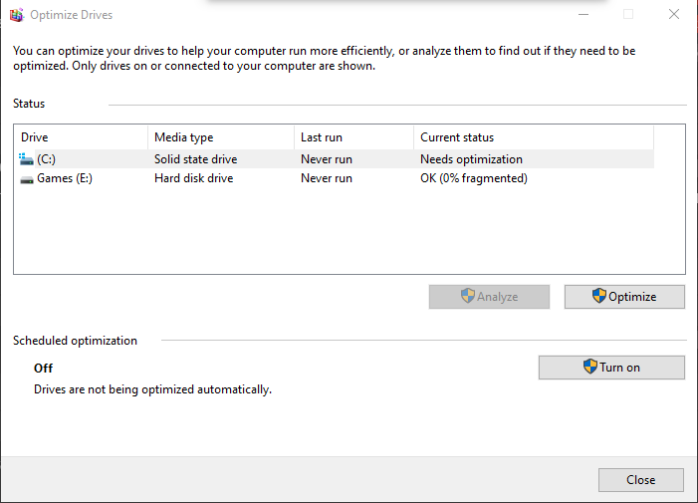The image size is (698, 503).
Task: Click the Optimize Drives app icon in title bar
Action: (x=17, y=15)
